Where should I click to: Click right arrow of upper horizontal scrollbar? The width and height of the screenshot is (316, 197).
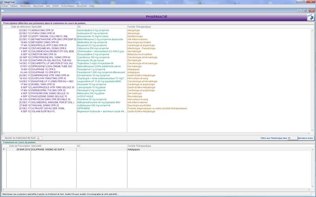[x=309, y=133]
